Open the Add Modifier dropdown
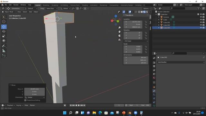 [181, 62]
